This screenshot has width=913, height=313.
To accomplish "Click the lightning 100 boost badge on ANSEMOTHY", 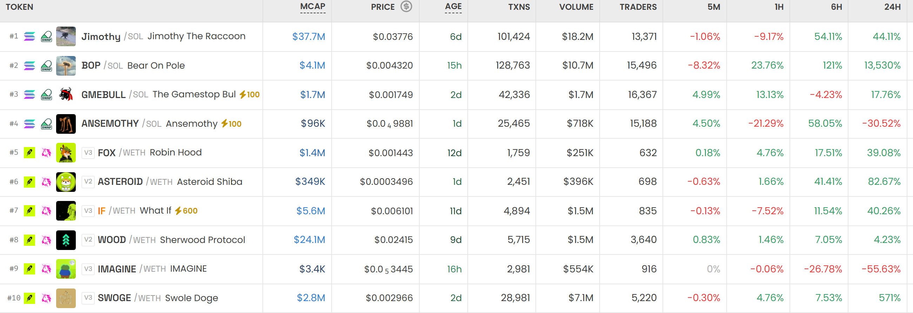I will coord(232,124).
